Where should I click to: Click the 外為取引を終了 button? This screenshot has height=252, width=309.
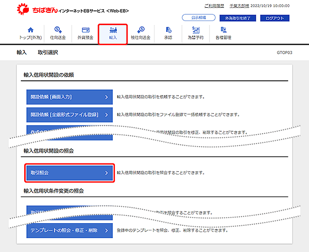[x=238, y=18]
